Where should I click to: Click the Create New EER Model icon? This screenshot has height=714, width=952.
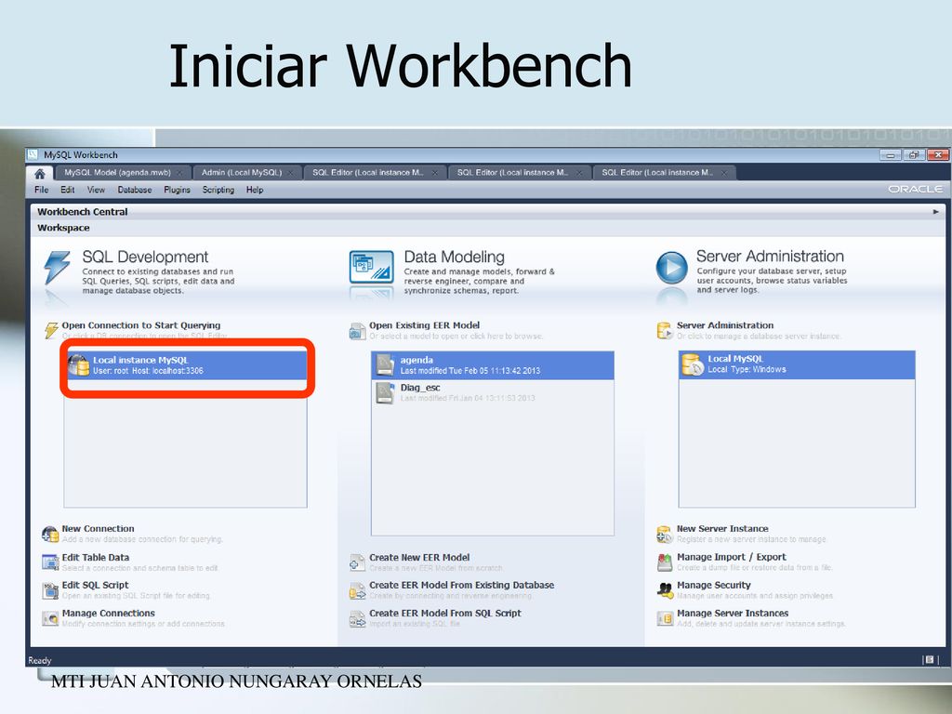pos(357,562)
